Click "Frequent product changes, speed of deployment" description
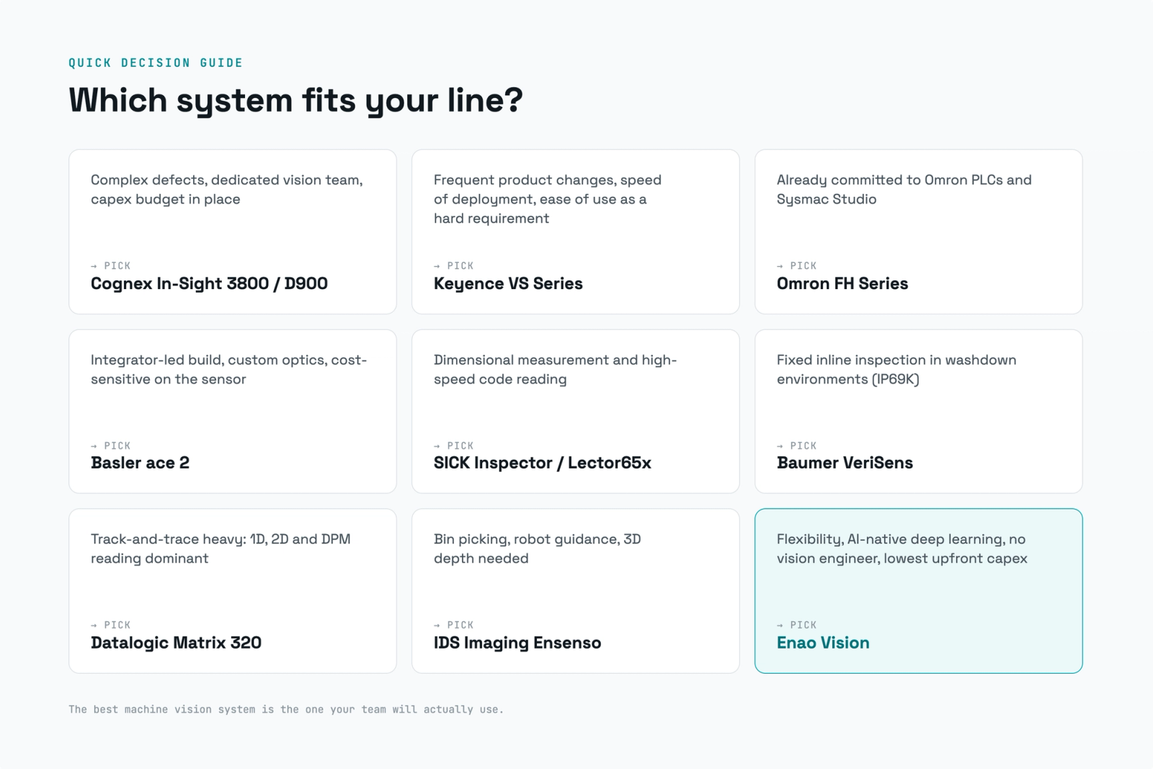The image size is (1153, 769). tap(548, 199)
